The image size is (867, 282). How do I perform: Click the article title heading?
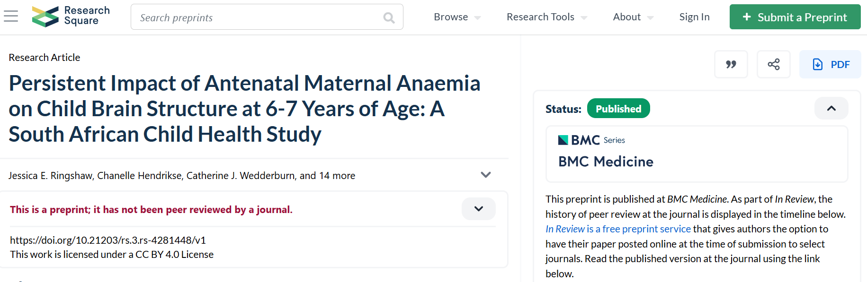(x=244, y=109)
